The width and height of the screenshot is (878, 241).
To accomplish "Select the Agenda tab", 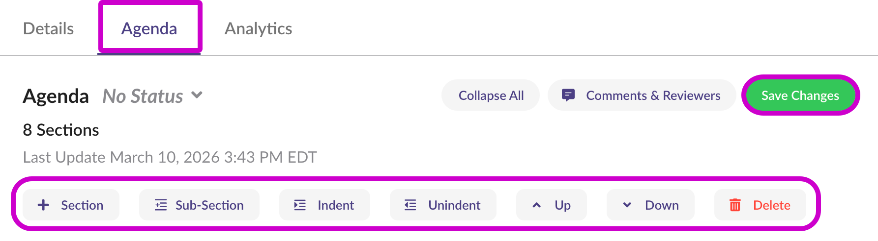I will (149, 29).
